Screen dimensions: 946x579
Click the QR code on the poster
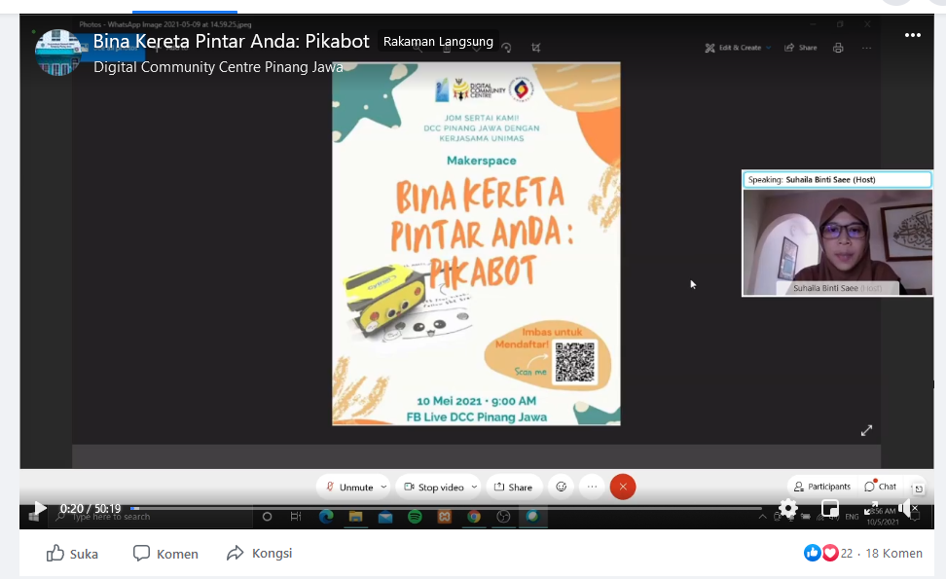click(575, 362)
